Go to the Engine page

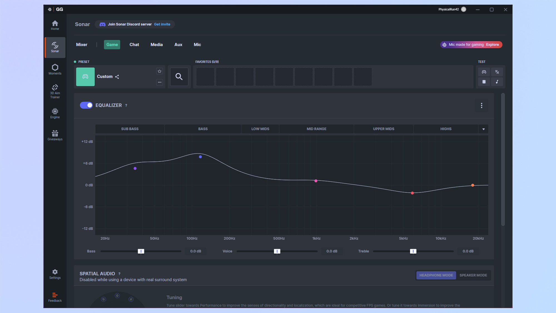(x=55, y=113)
